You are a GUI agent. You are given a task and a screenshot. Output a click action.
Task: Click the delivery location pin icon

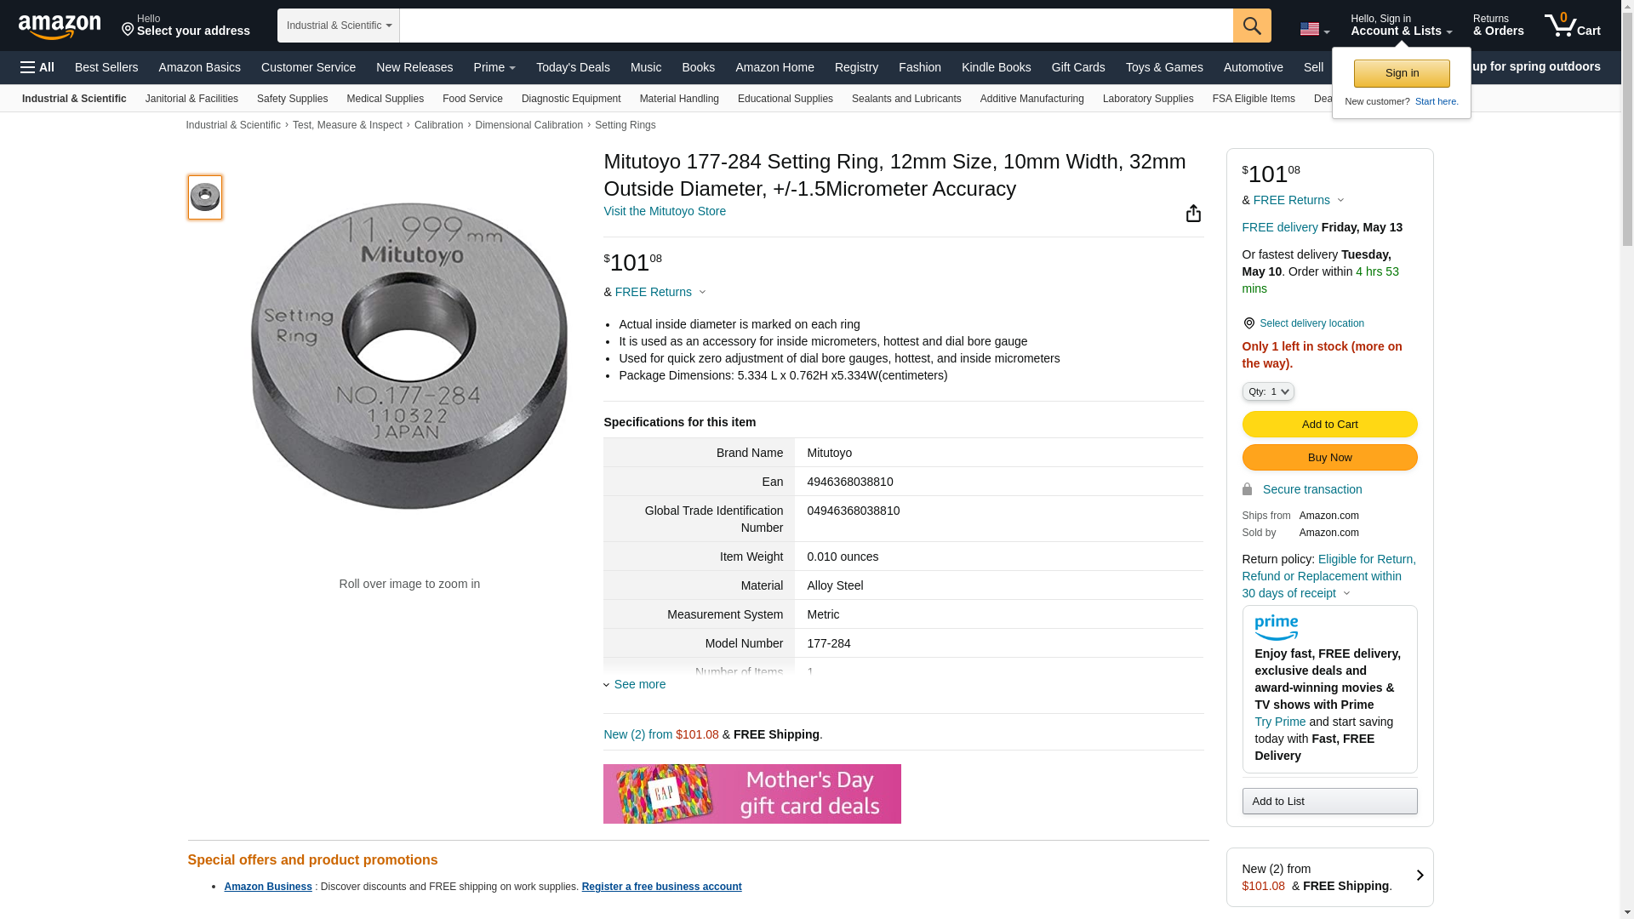(x=1248, y=323)
